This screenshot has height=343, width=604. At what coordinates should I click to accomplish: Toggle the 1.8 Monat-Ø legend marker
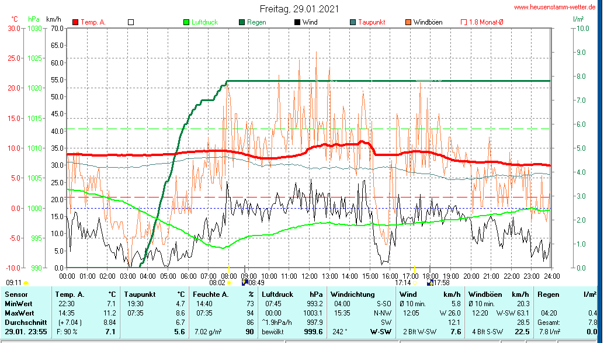pyautogui.click(x=464, y=22)
